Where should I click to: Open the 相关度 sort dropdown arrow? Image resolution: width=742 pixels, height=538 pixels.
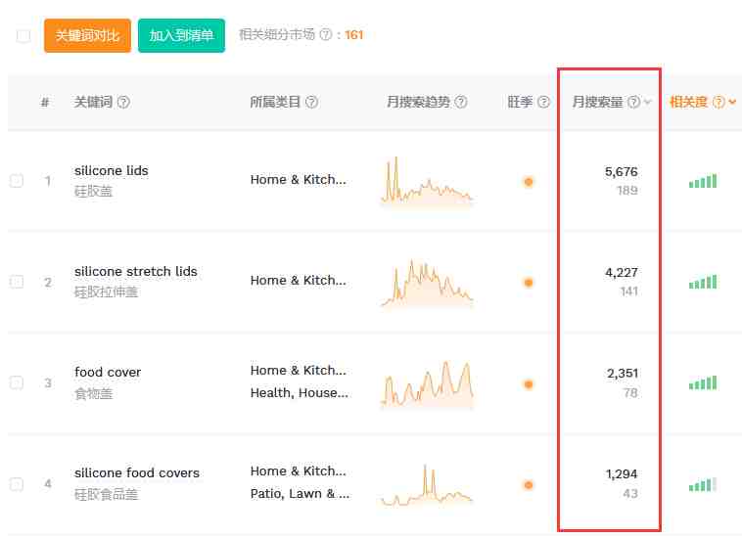(x=732, y=103)
